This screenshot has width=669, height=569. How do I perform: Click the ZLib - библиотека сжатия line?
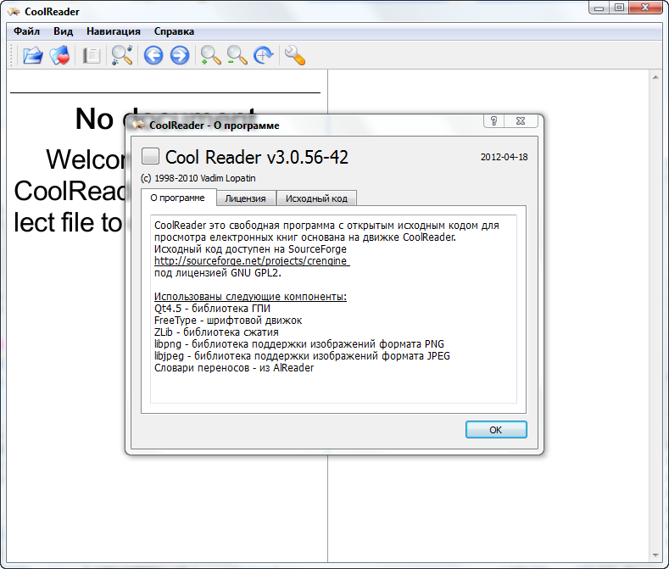coord(216,332)
